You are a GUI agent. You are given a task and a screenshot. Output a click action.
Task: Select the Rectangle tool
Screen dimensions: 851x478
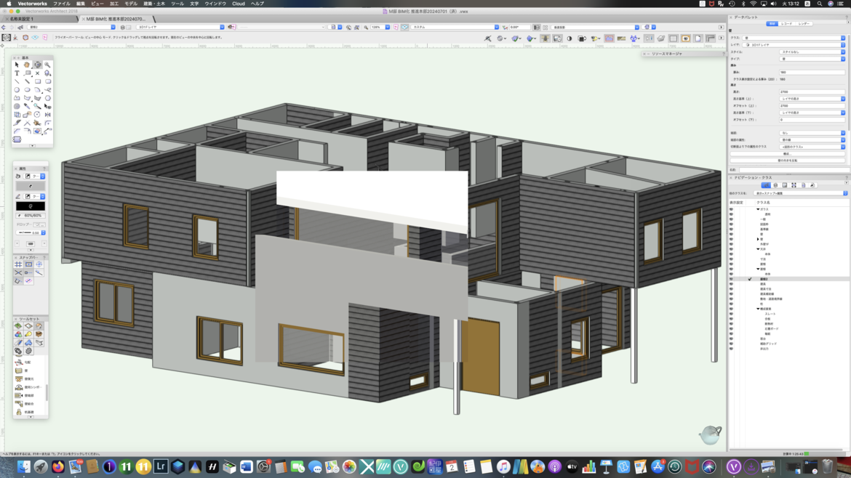[37, 82]
